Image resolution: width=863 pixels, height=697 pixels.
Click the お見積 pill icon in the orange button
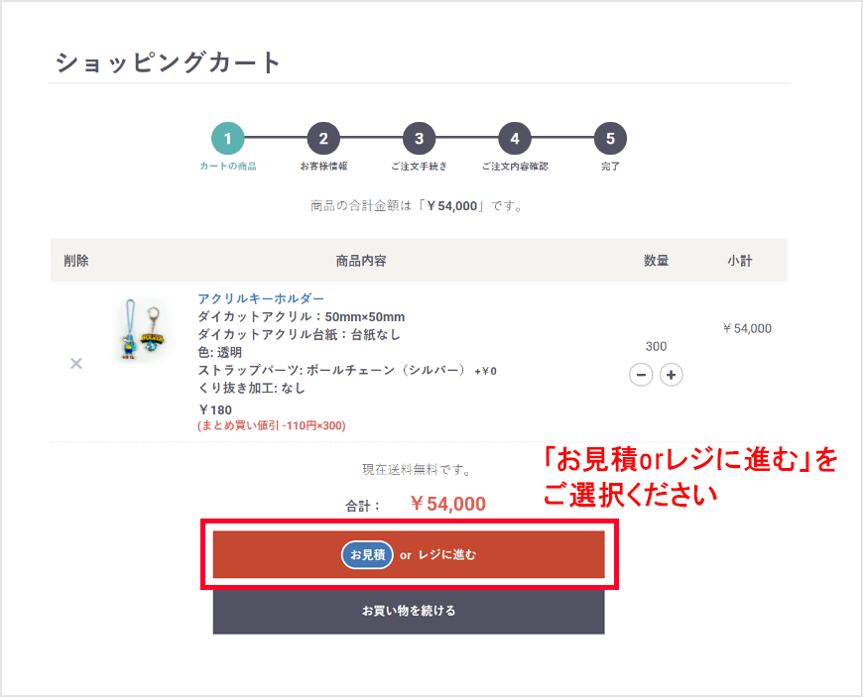point(367,555)
